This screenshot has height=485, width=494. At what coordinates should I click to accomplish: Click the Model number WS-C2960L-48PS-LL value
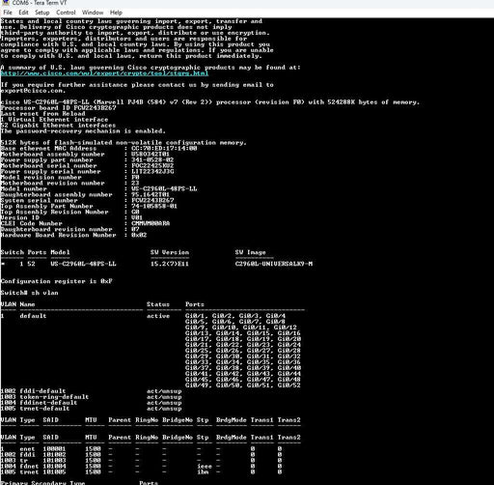point(164,188)
